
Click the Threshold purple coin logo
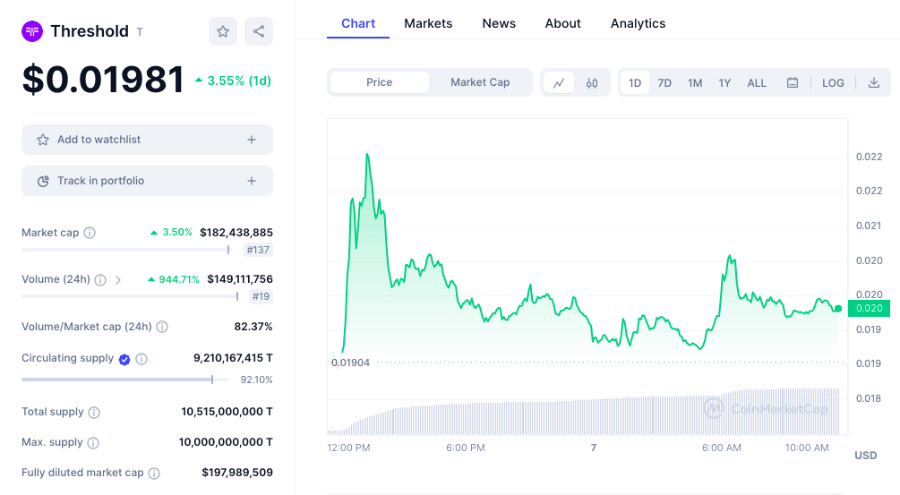click(x=32, y=31)
